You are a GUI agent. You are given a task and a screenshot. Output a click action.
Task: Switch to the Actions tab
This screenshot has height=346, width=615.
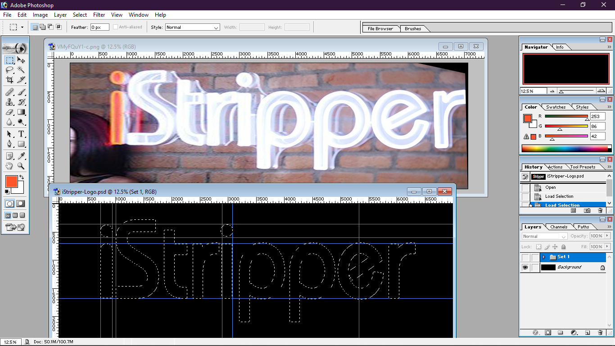pos(555,167)
